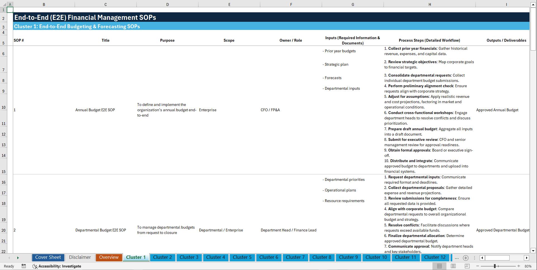
Task: Switch to the Cluster 5 tab
Action: pyautogui.click(x=242, y=257)
